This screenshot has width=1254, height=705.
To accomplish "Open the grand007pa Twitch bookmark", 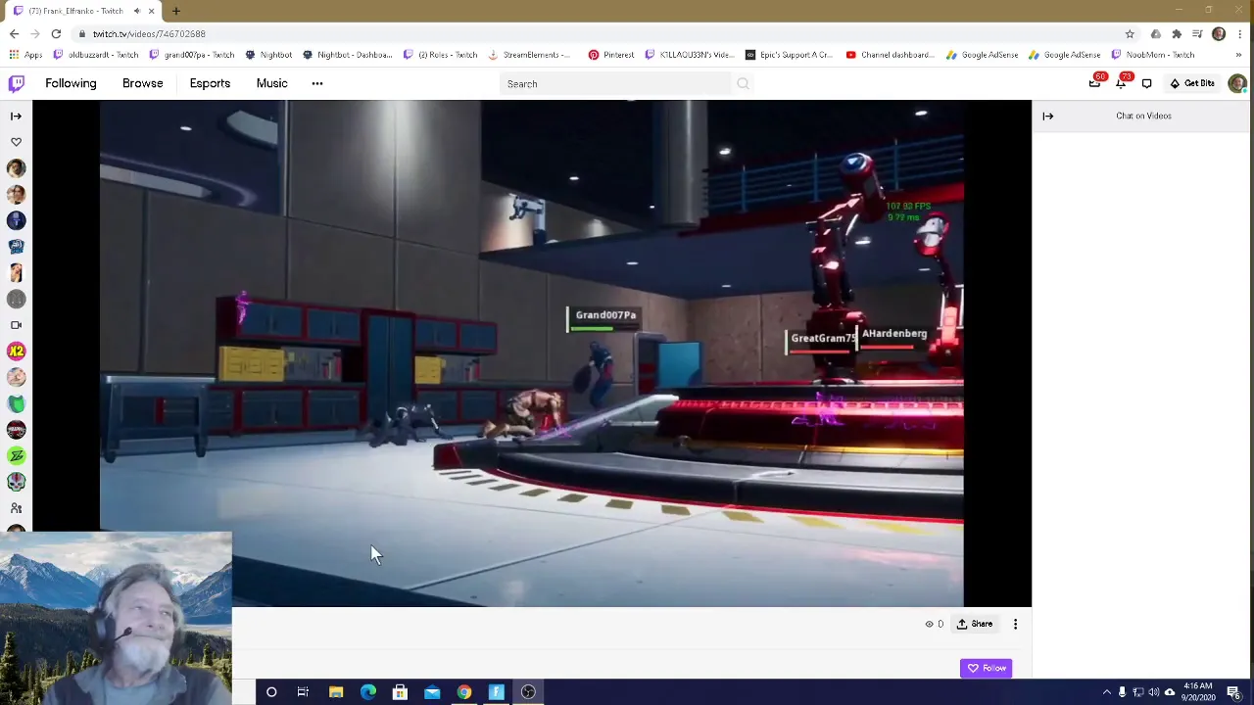I will (x=191, y=55).
